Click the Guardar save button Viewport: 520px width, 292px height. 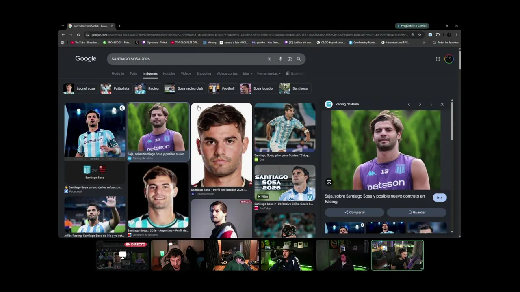pyautogui.click(x=417, y=212)
